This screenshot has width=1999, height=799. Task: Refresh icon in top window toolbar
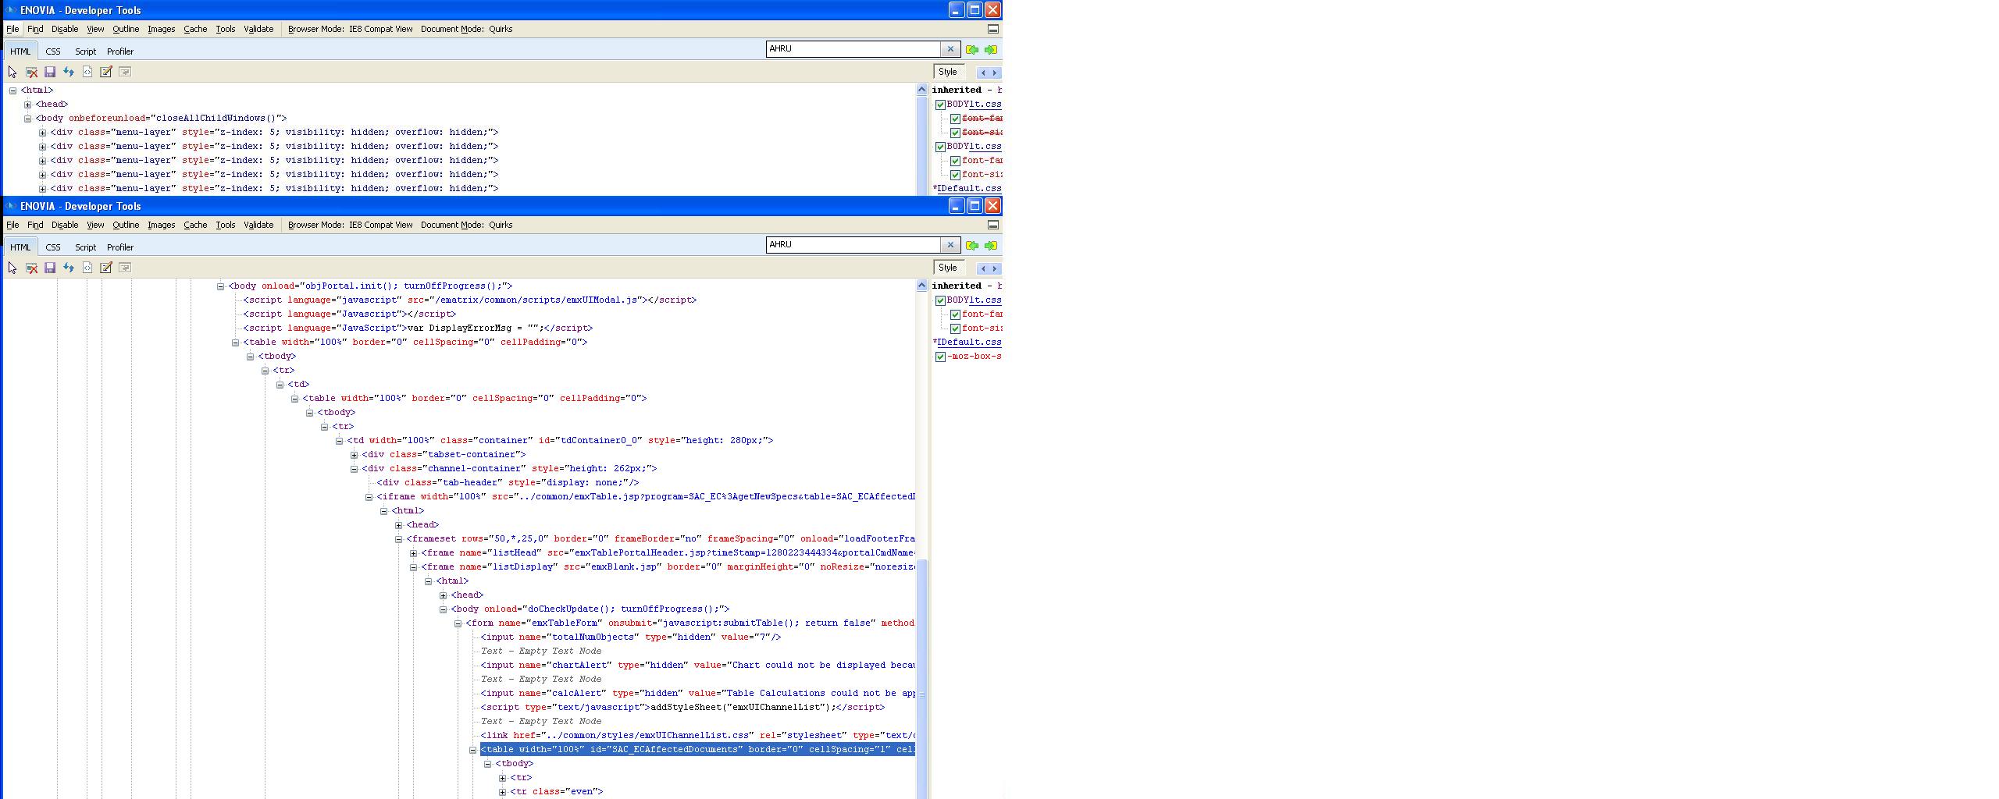coord(69,72)
